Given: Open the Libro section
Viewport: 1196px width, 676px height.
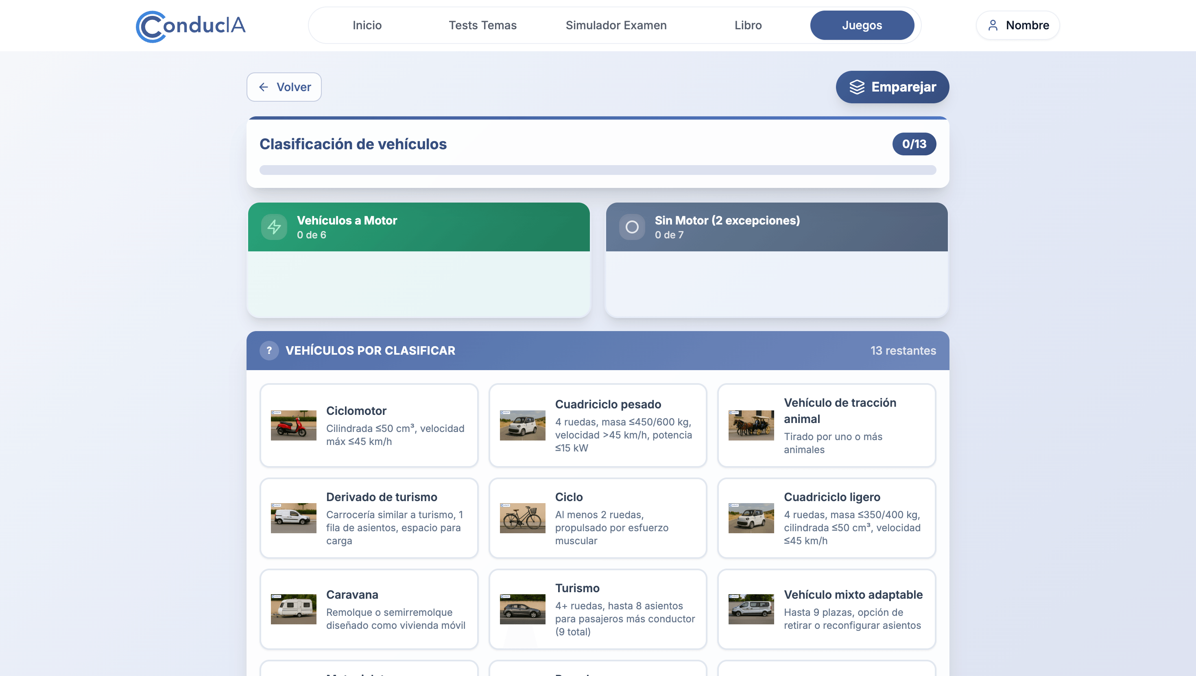Looking at the screenshot, I should [748, 25].
